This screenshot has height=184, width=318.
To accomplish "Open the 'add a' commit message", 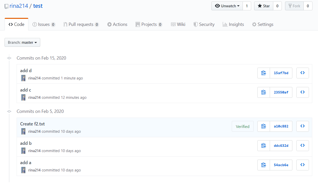I will coord(26,163).
